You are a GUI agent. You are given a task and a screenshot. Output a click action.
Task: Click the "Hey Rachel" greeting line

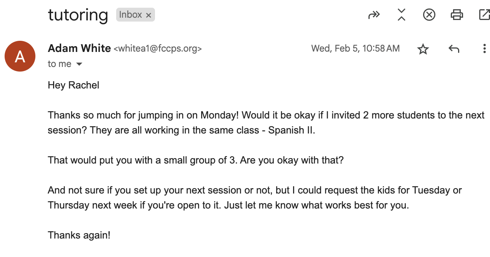coord(73,85)
